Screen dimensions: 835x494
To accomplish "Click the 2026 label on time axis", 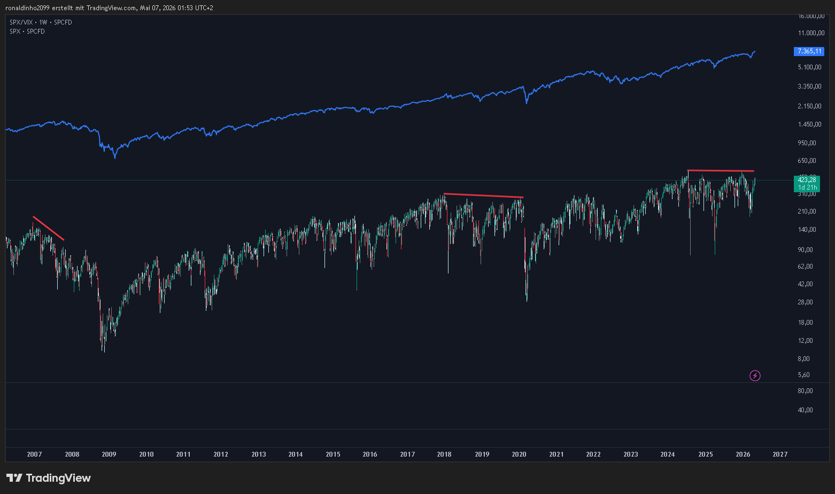I will (x=743, y=454).
